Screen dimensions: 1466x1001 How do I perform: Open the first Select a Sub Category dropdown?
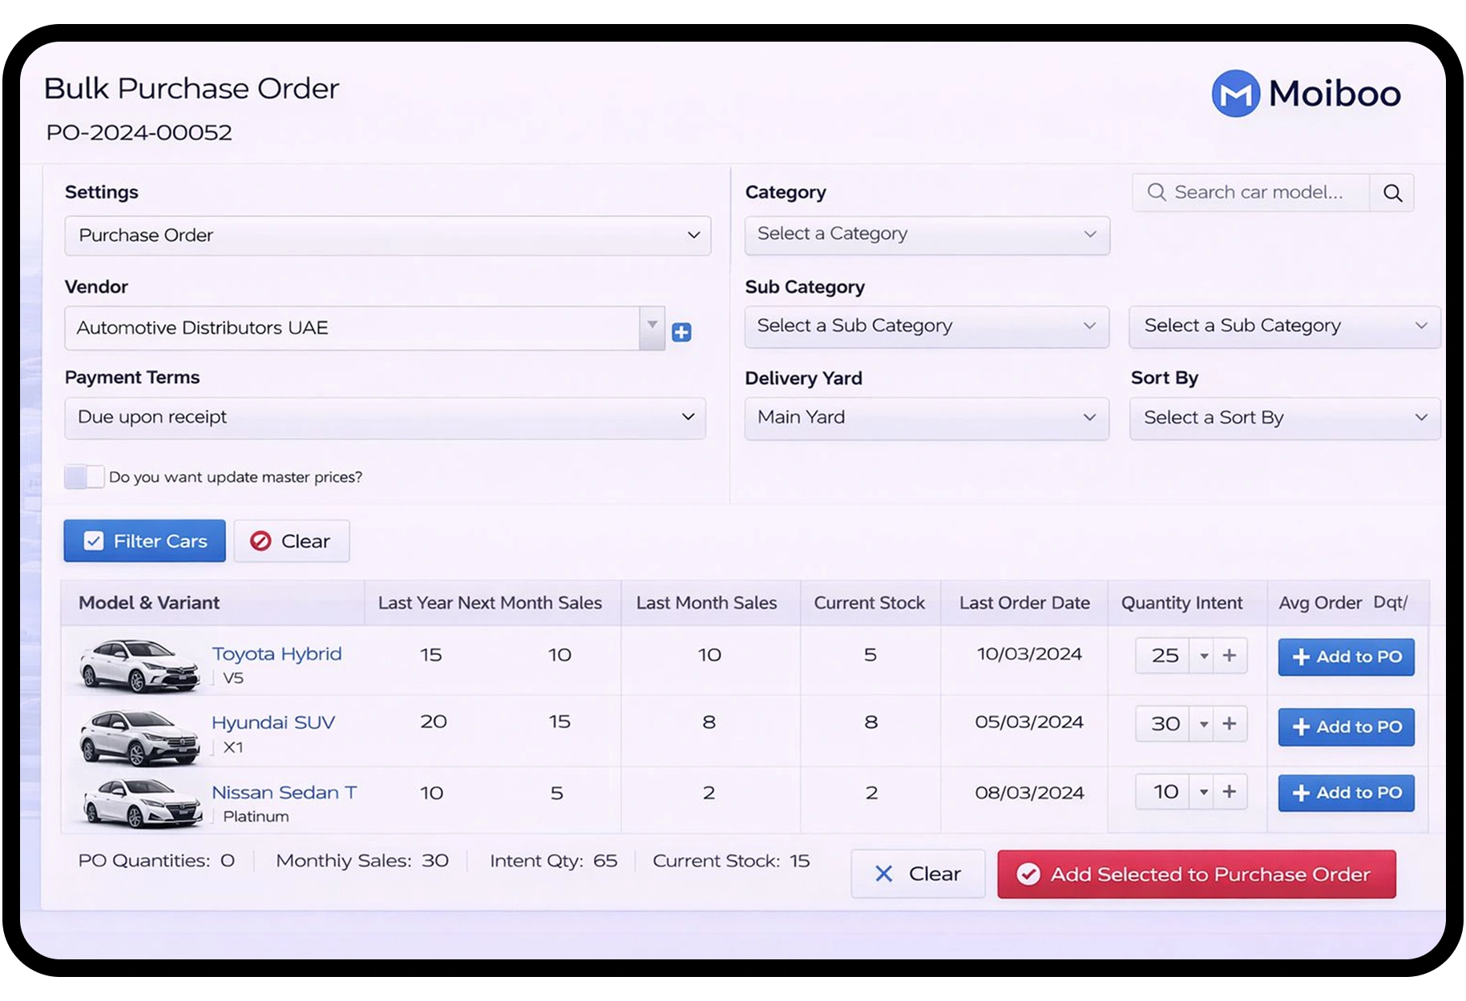point(927,327)
